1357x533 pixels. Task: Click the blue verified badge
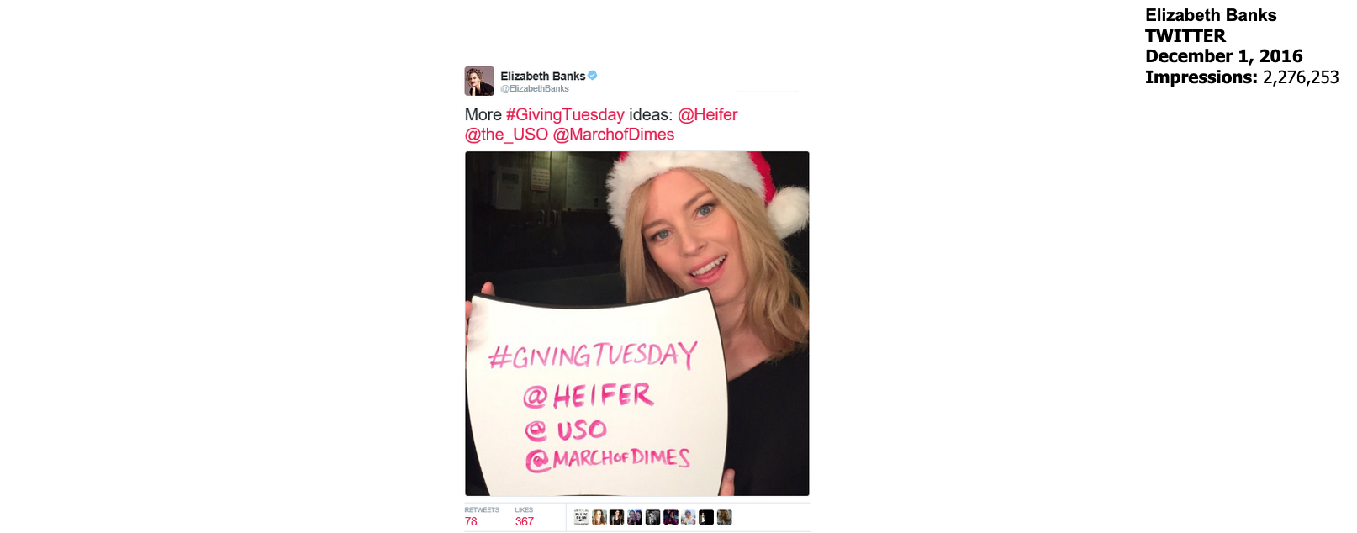coord(593,76)
